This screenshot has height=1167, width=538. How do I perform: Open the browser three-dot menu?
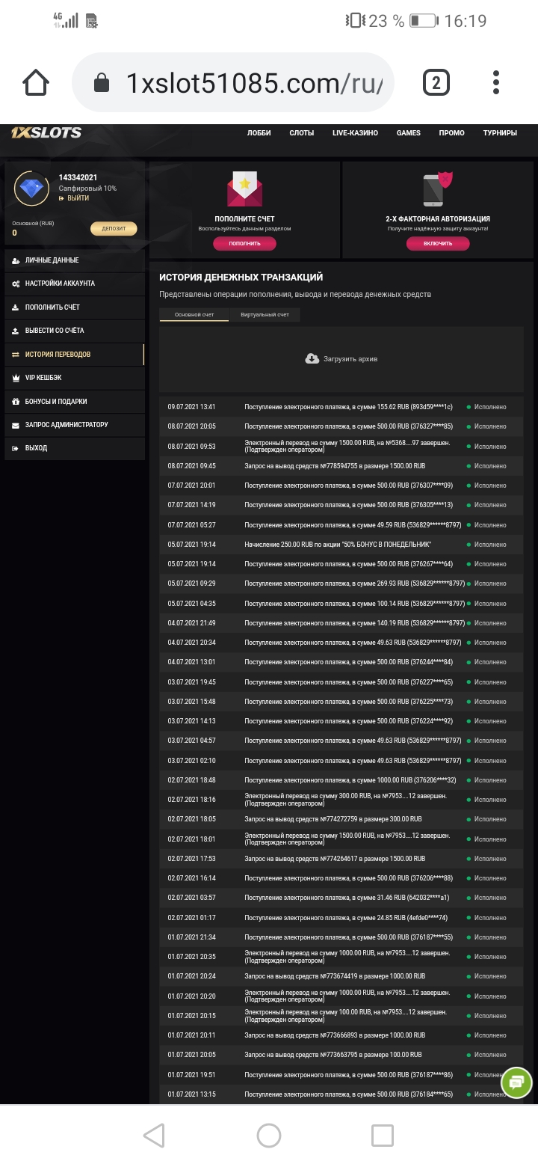point(496,82)
